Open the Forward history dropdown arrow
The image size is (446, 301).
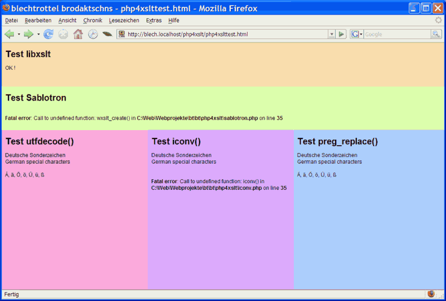point(38,34)
